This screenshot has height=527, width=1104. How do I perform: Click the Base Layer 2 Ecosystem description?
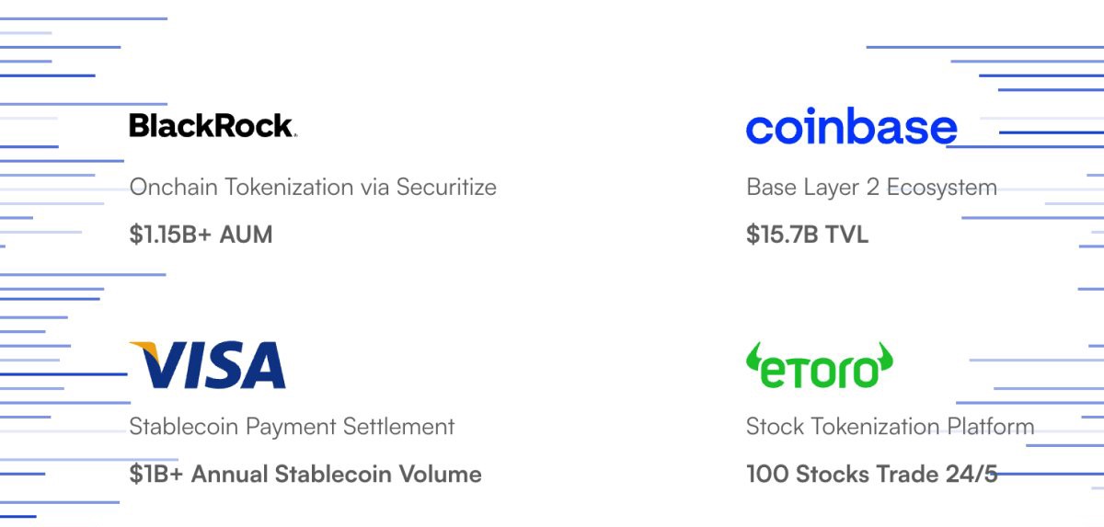pos(871,188)
